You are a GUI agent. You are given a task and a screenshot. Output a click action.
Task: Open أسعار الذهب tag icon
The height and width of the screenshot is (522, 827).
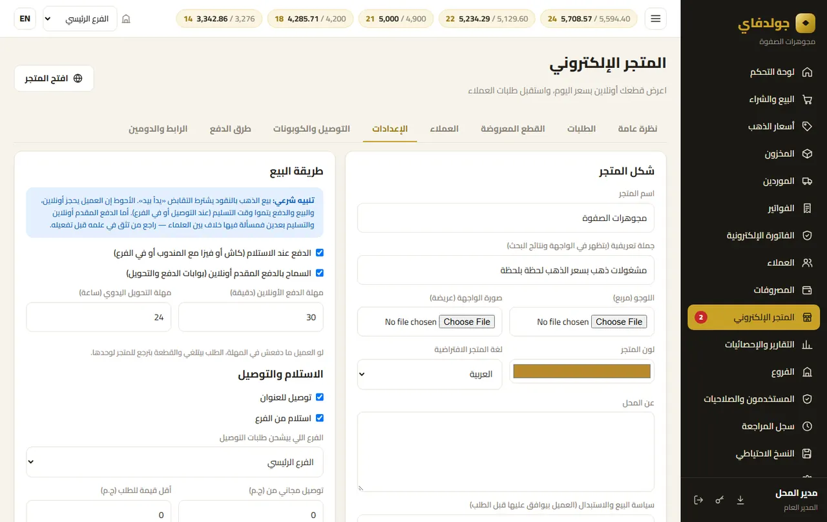coord(807,127)
